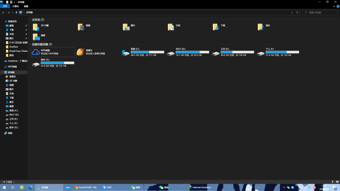340x191 pixels.
Task: Open the 文档 folder in main pane
Action: point(174,27)
